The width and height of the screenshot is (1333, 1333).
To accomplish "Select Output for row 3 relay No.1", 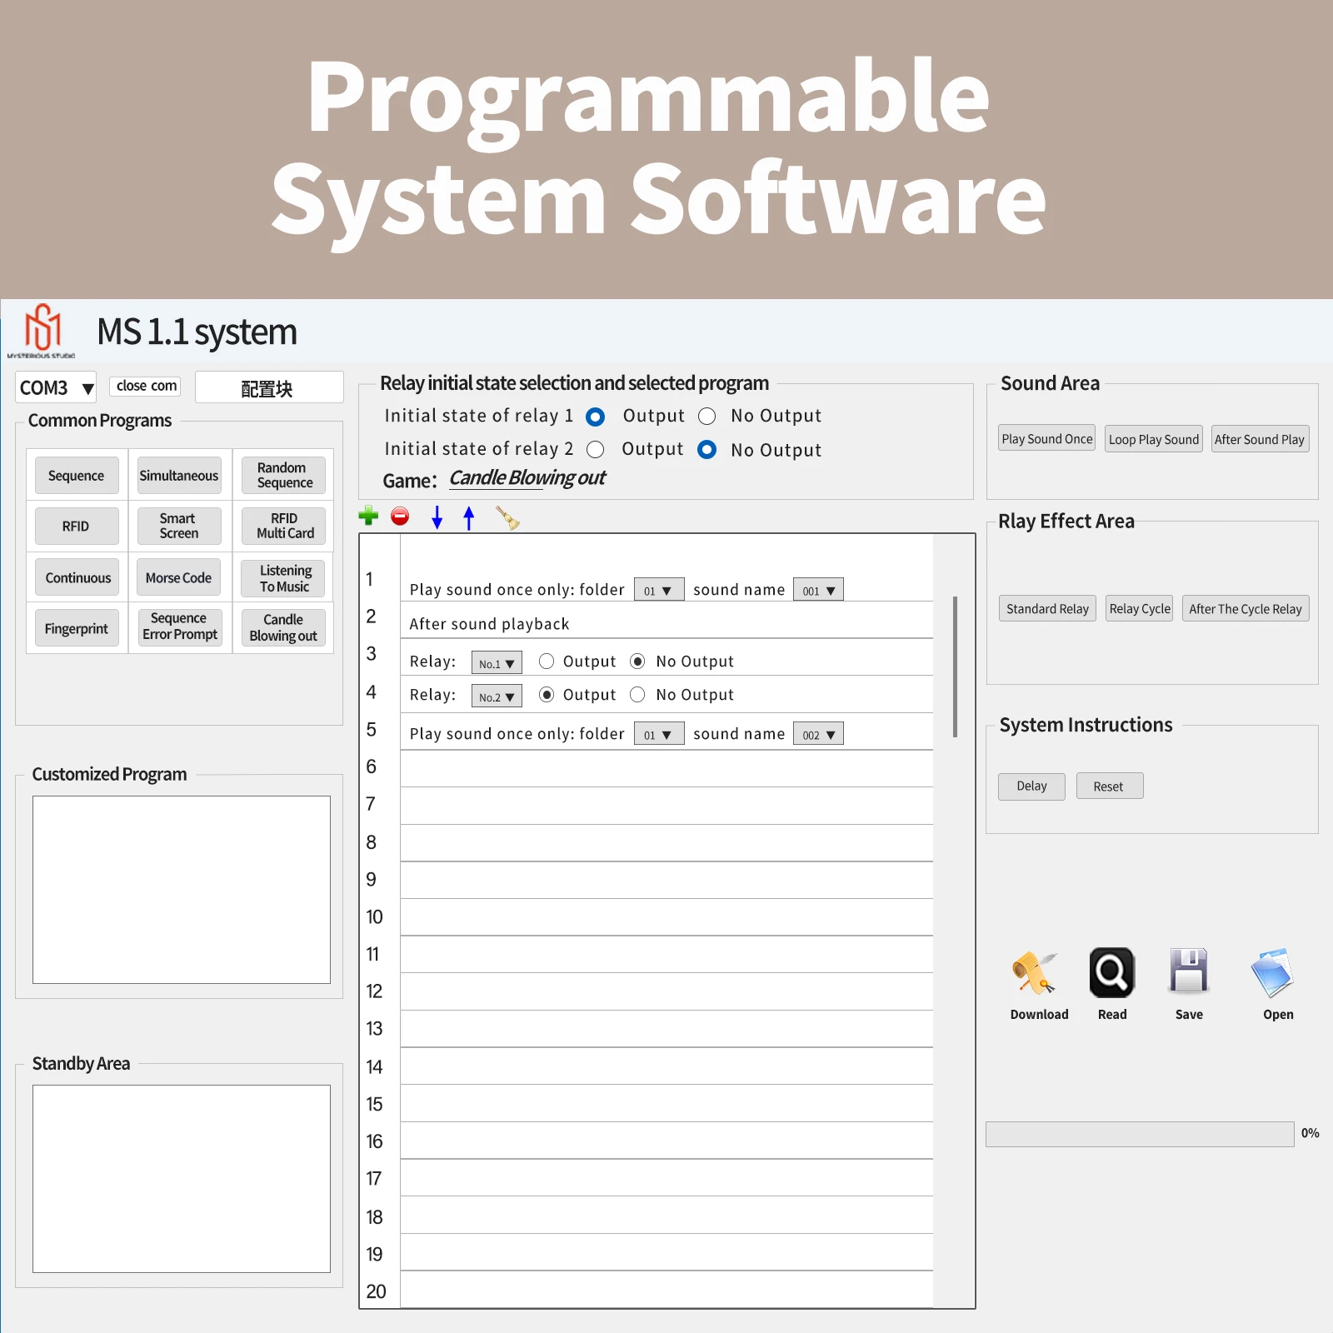I will pos(547,662).
